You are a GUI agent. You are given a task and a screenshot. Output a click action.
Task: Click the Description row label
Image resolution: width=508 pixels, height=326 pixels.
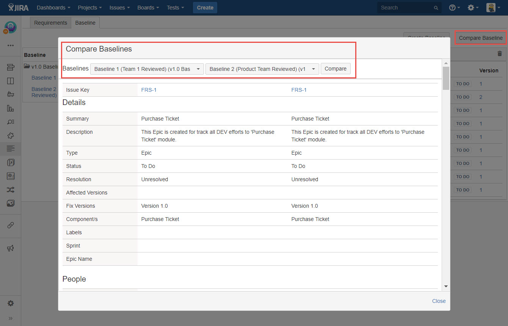[x=79, y=132]
